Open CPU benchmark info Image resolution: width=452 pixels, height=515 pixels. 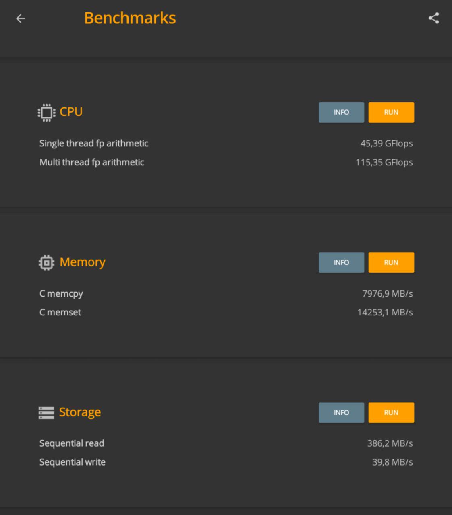coord(341,112)
